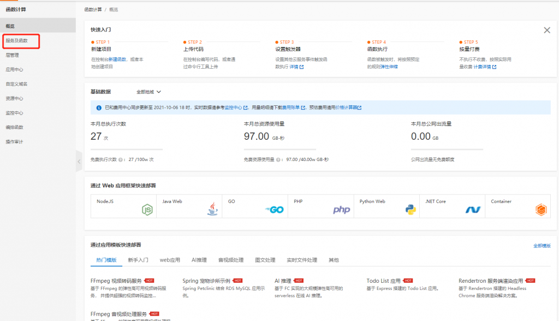Click the 弹性伸缩 link in STEP 4
Screen dimensions: 559x321
click(389, 67)
